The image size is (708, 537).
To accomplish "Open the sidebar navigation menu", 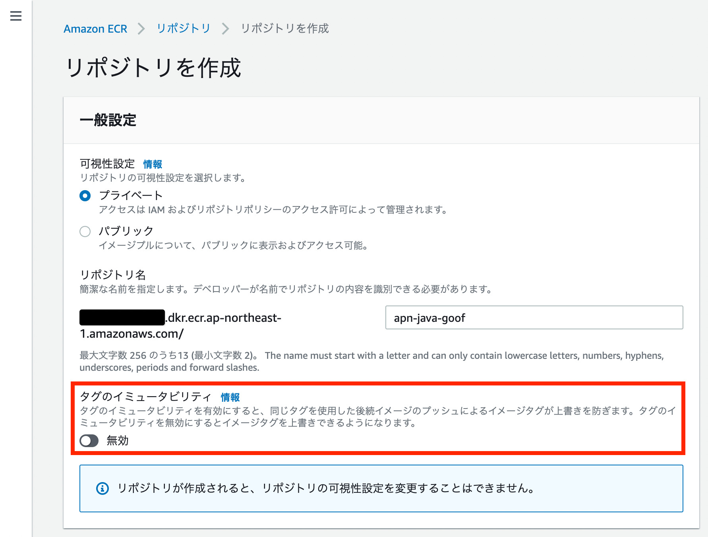I will [16, 16].
